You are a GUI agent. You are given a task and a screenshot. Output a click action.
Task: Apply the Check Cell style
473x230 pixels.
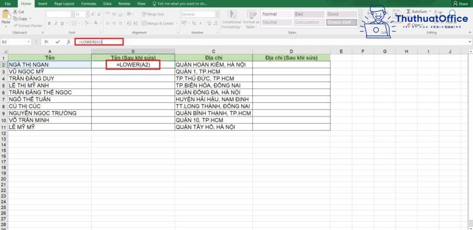[341, 22]
